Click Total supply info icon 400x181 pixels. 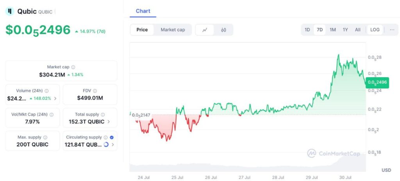(103, 115)
